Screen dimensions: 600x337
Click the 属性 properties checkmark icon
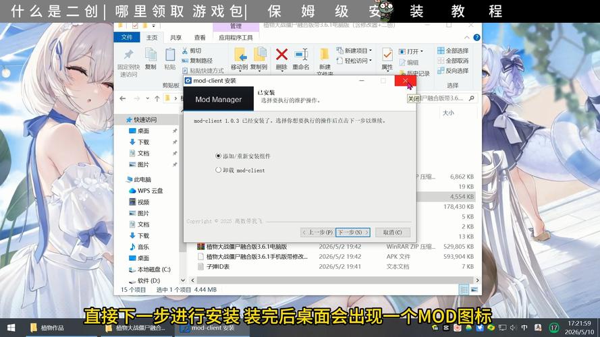(387, 55)
